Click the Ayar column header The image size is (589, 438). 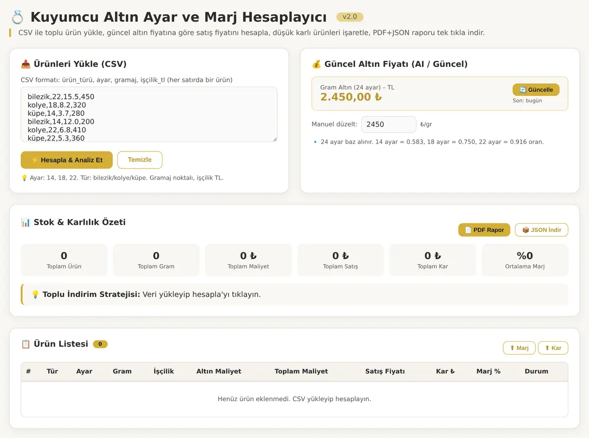84,371
